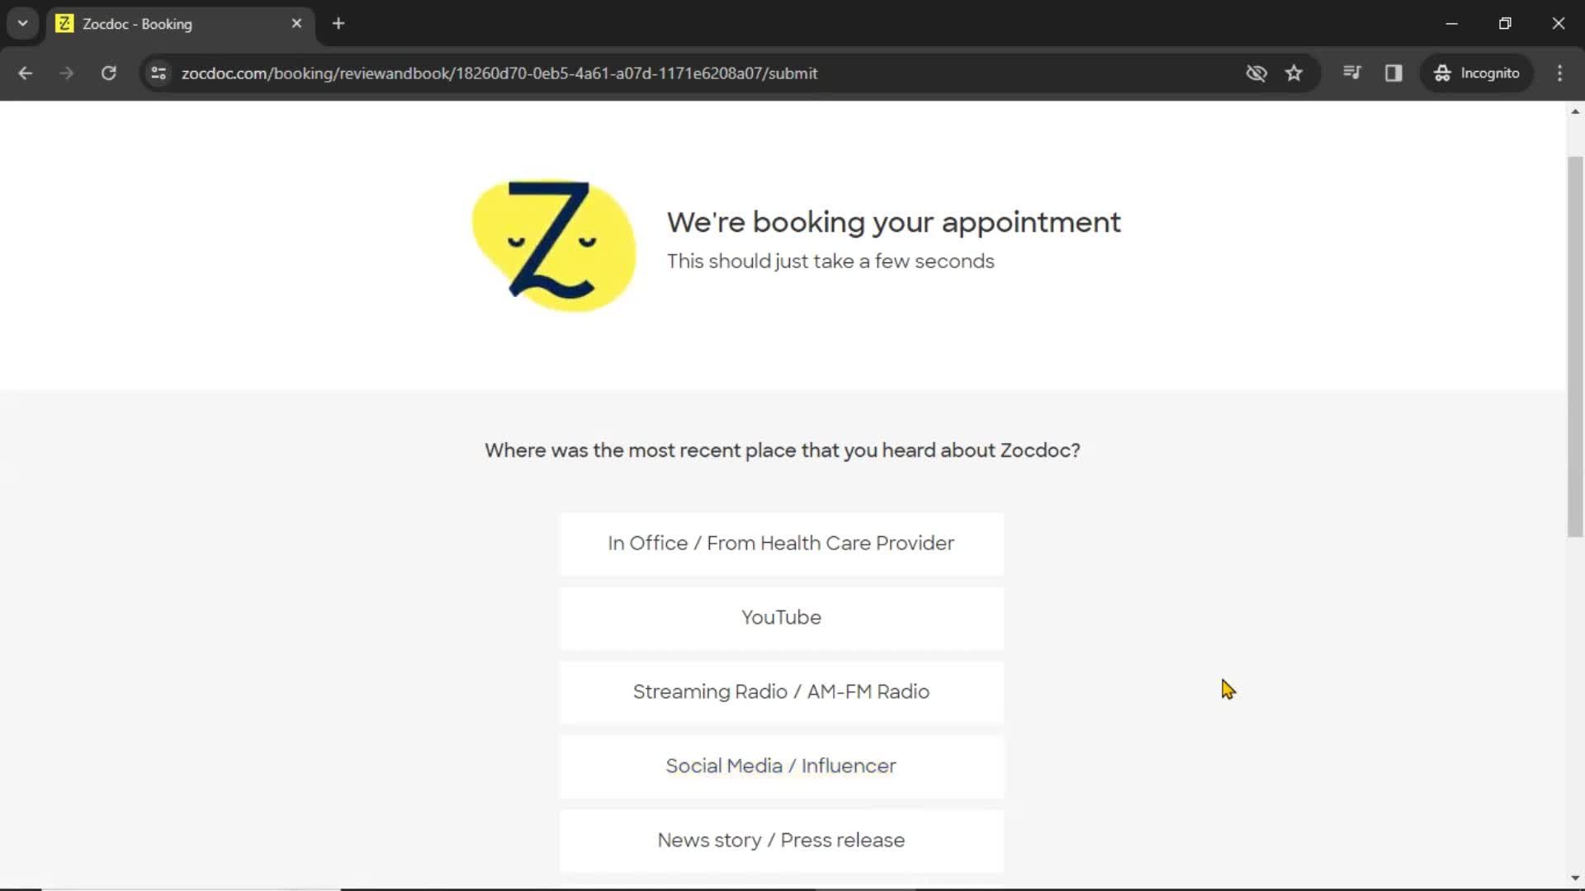The image size is (1585, 891).
Task: Click the Incognito profile icon
Action: pos(1441,73)
